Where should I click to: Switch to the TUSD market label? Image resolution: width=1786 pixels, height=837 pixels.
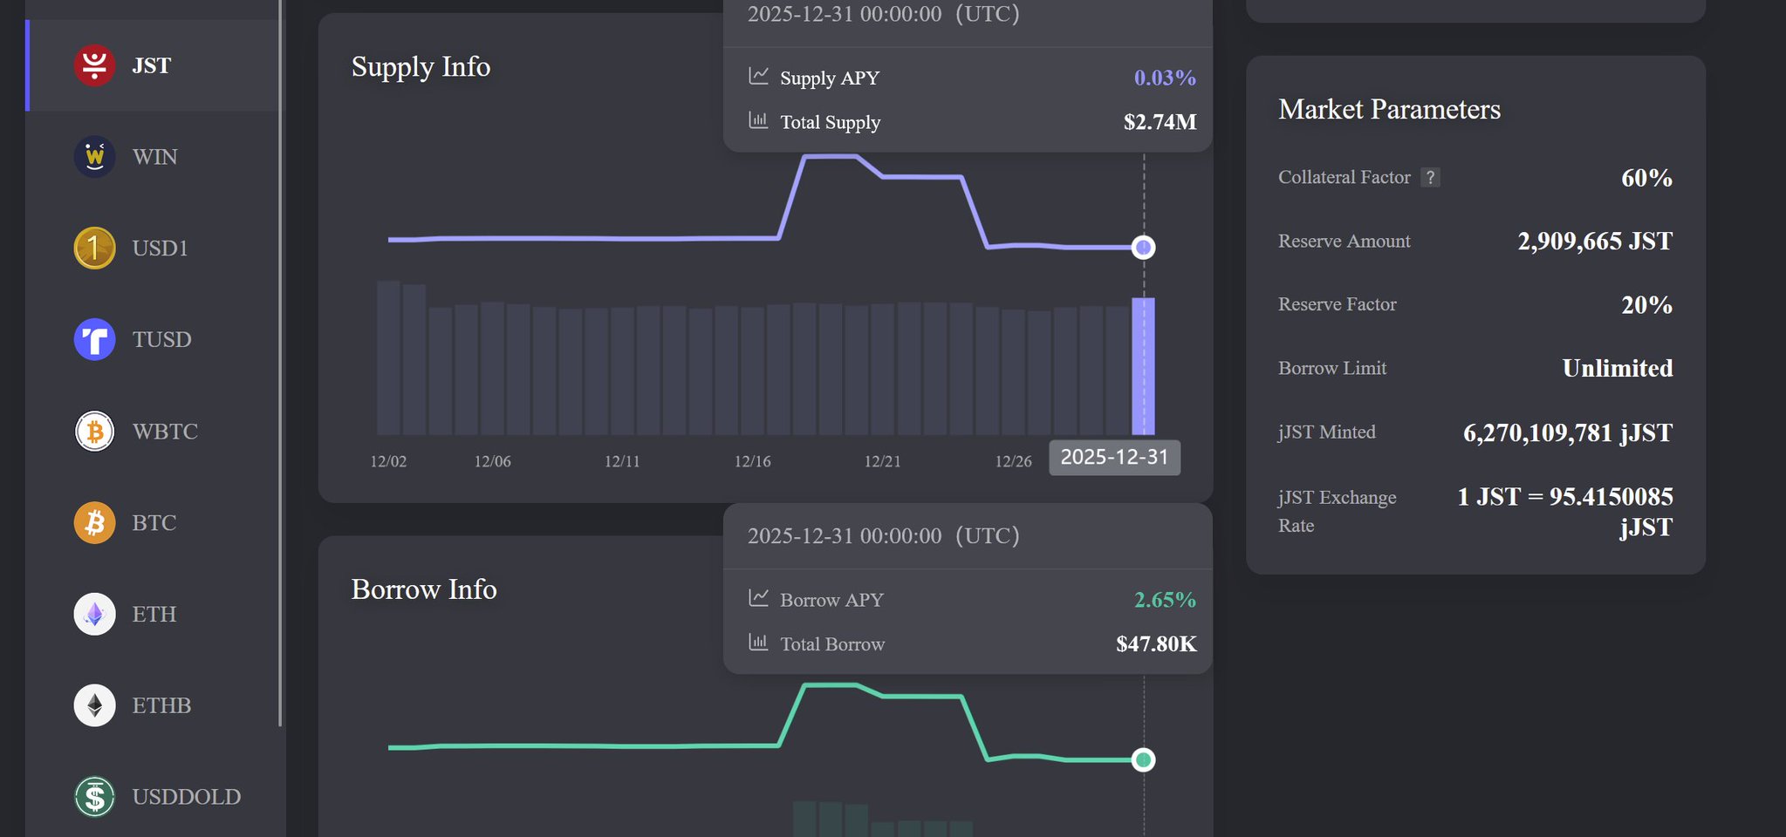[x=161, y=339]
